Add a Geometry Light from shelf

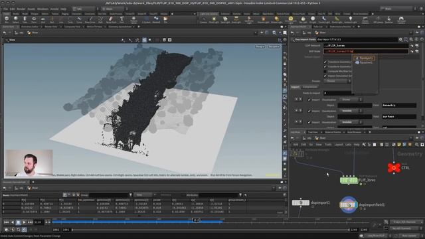coord(249,20)
